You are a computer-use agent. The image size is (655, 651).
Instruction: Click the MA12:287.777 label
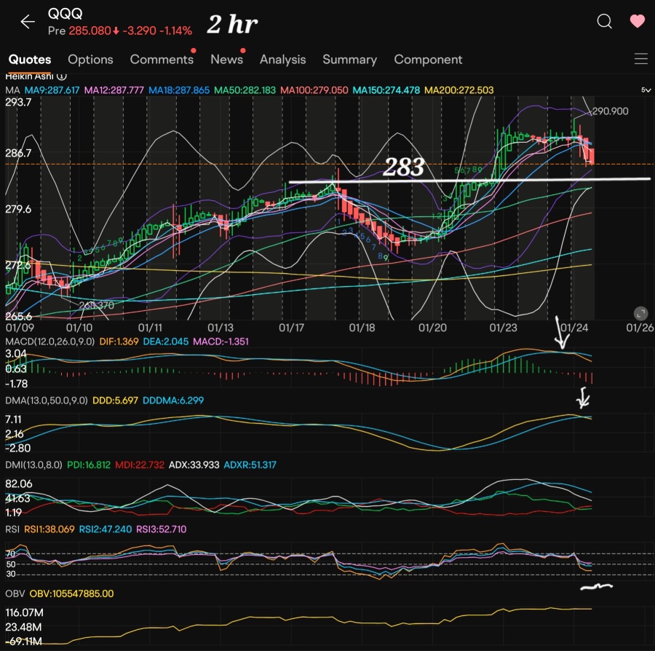pyautogui.click(x=114, y=90)
